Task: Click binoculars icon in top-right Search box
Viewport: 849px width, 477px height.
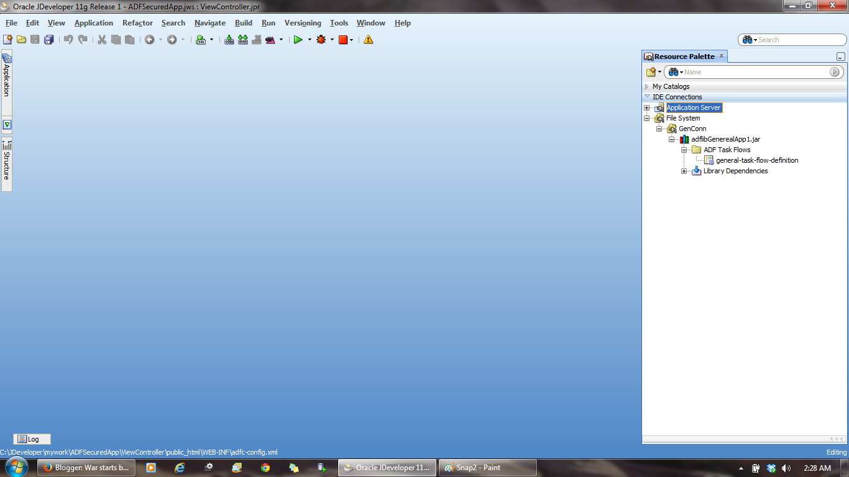Action: click(748, 40)
